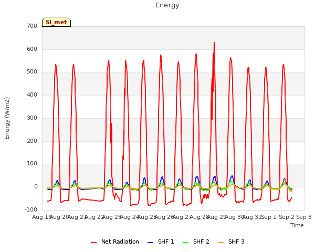The width and height of the screenshot is (336, 252).
Task: Click the orange SHF 3 legend swatch
Action: pyautogui.click(x=220, y=243)
